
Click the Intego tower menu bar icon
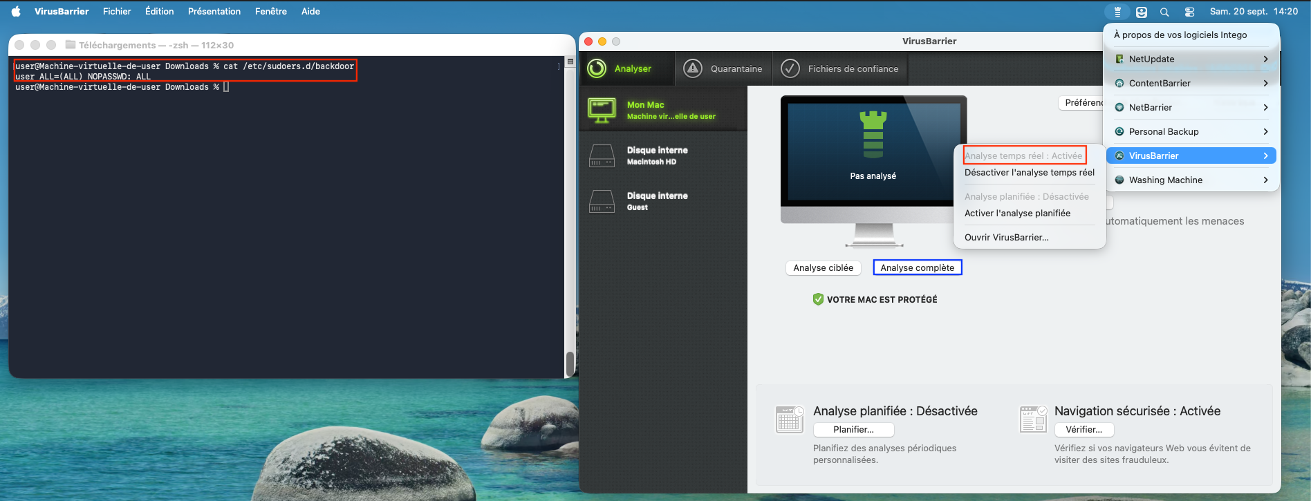pos(1117,12)
